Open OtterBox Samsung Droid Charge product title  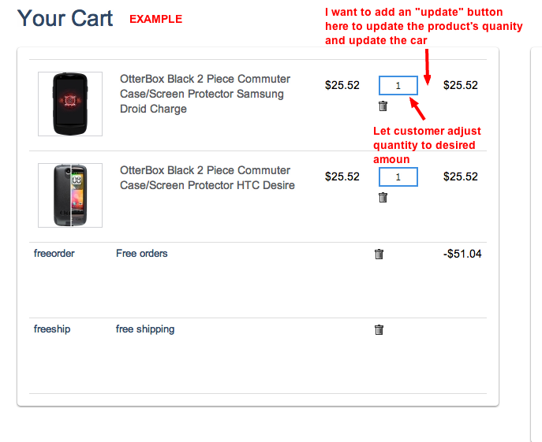(205, 94)
